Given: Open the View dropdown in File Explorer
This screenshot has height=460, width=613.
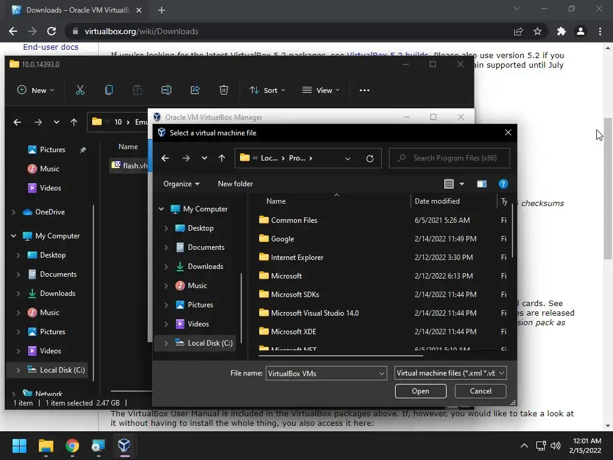Looking at the screenshot, I should point(321,90).
